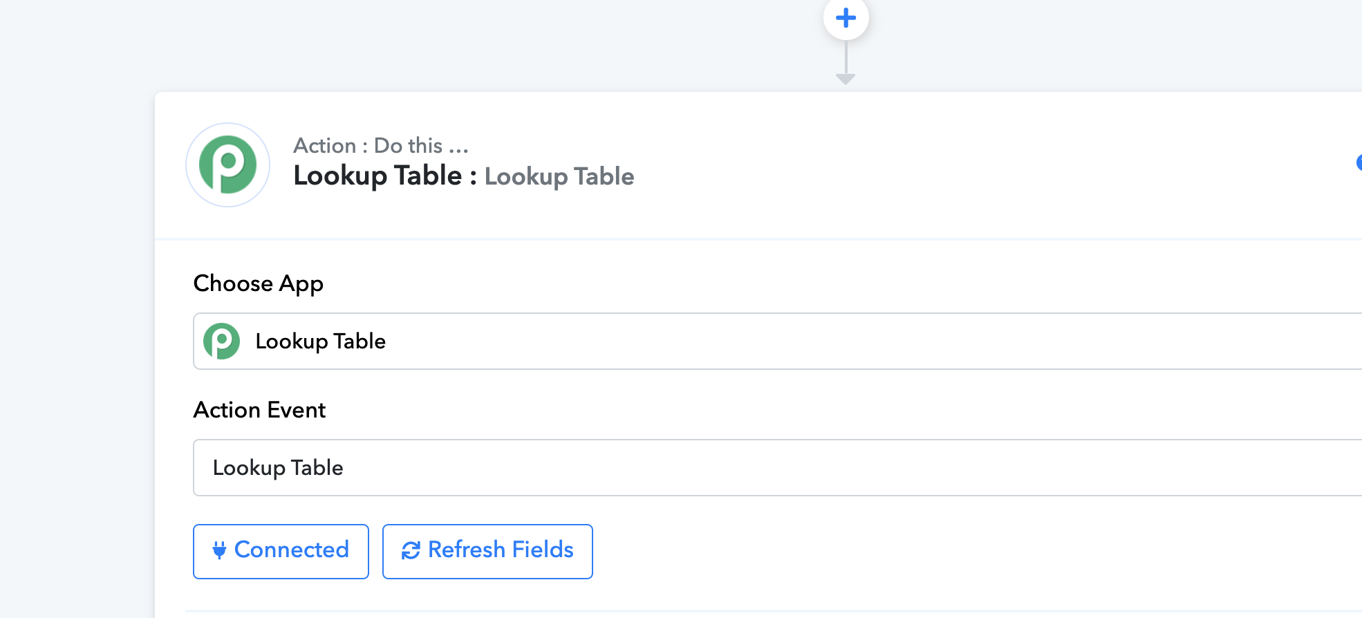Collapse the step via bold Lookup Table title
The image size is (1362, 618).
click(x=377, y=176)
